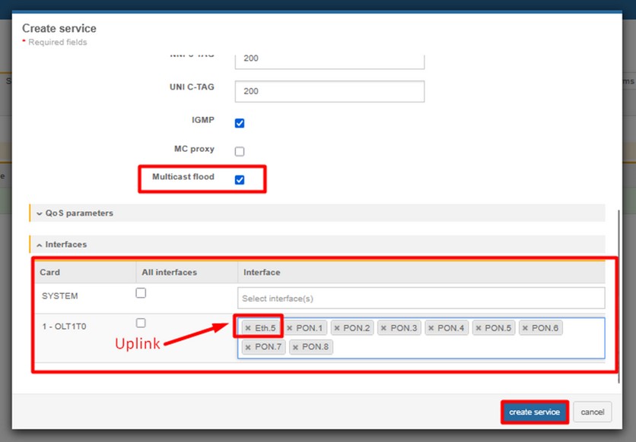
Task: Check All interfaces for SYSTEM card
Action: click(141, 293)
